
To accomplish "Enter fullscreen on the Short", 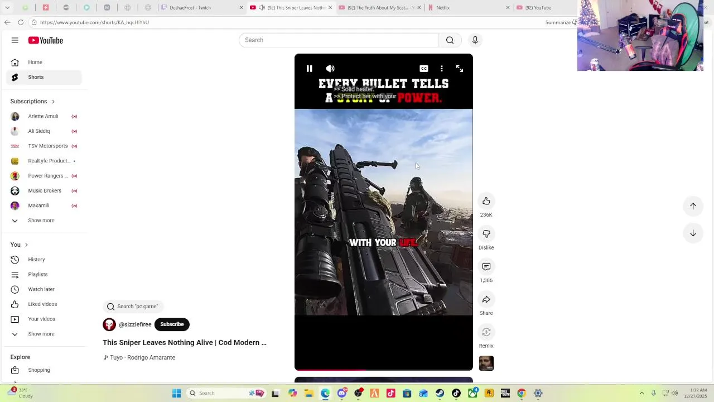I will (x=460, y=69).
